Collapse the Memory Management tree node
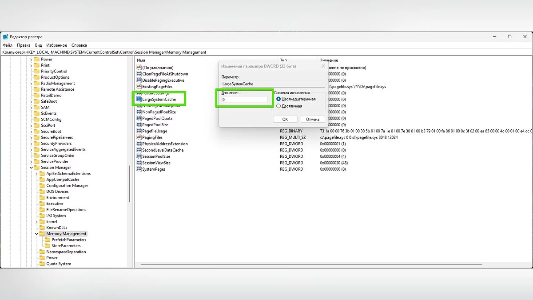Screen dimensions: 533x300 click(x=37, y=234)
